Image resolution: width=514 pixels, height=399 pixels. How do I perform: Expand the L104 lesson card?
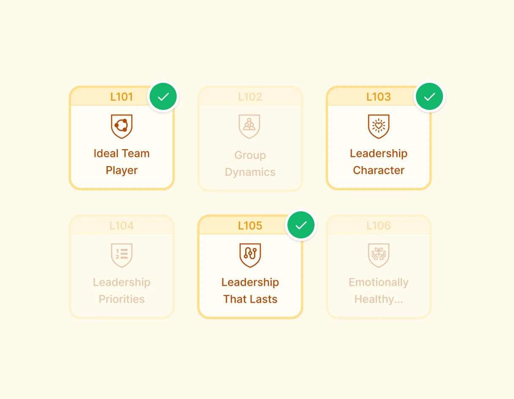[x=121, y=266]
